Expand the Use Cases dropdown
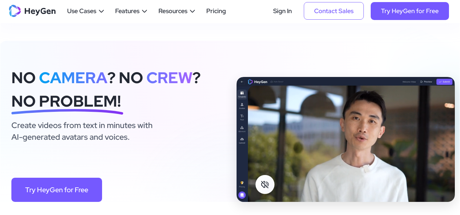The height and width of the screenshot is (215, 460). pyautogui.click(x=86, y=11)
